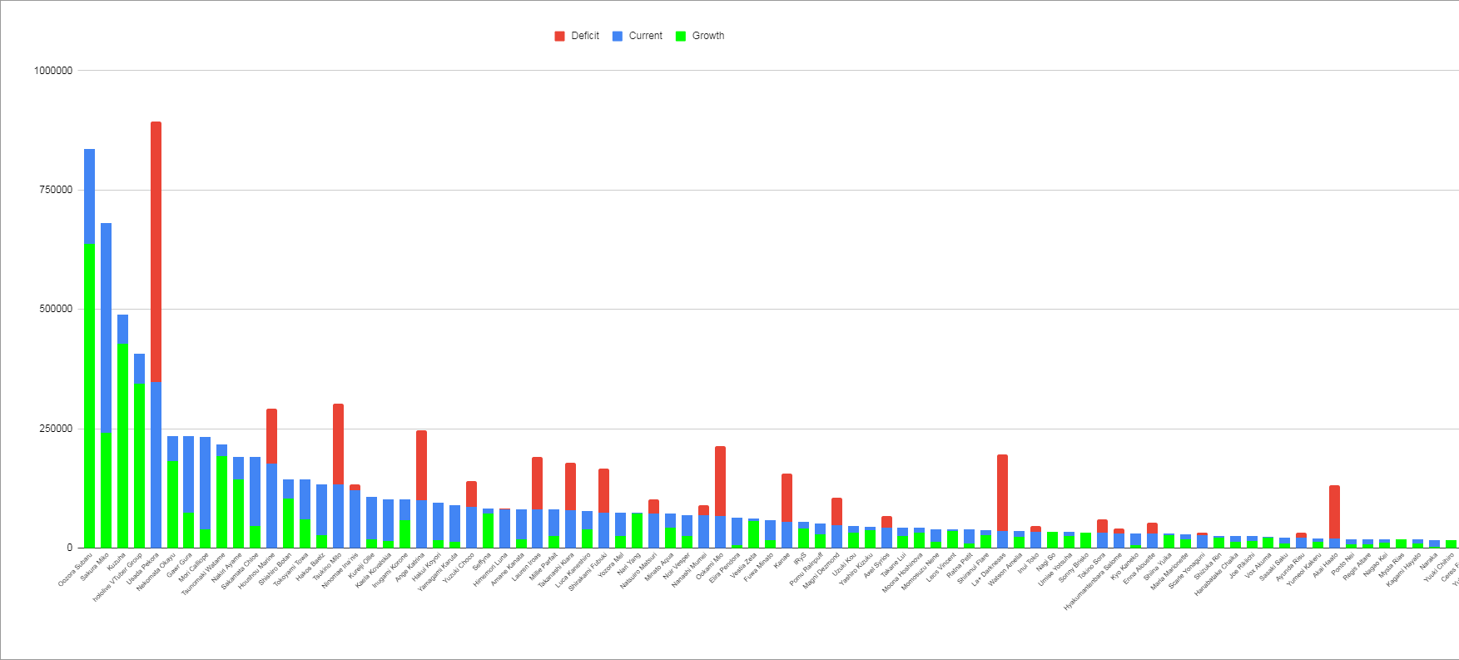Click the green Growth segment of Oozora Subaru's bar
This screenshot has height=660, width=1459.
(x=89, y=395)
